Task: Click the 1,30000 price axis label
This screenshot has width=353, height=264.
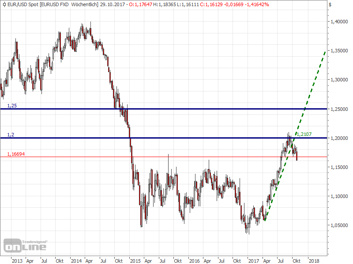Action: 339,80
